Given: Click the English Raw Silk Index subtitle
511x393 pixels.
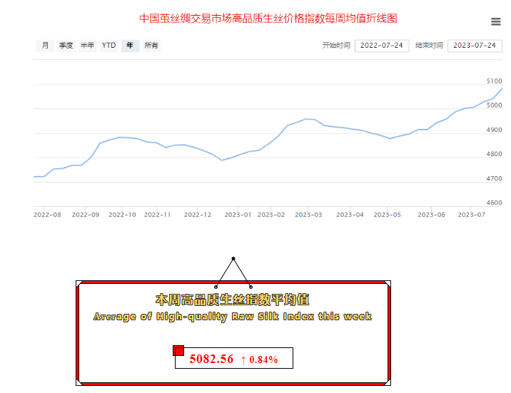Looking at the screenshot, I should (x=232, y=316).
